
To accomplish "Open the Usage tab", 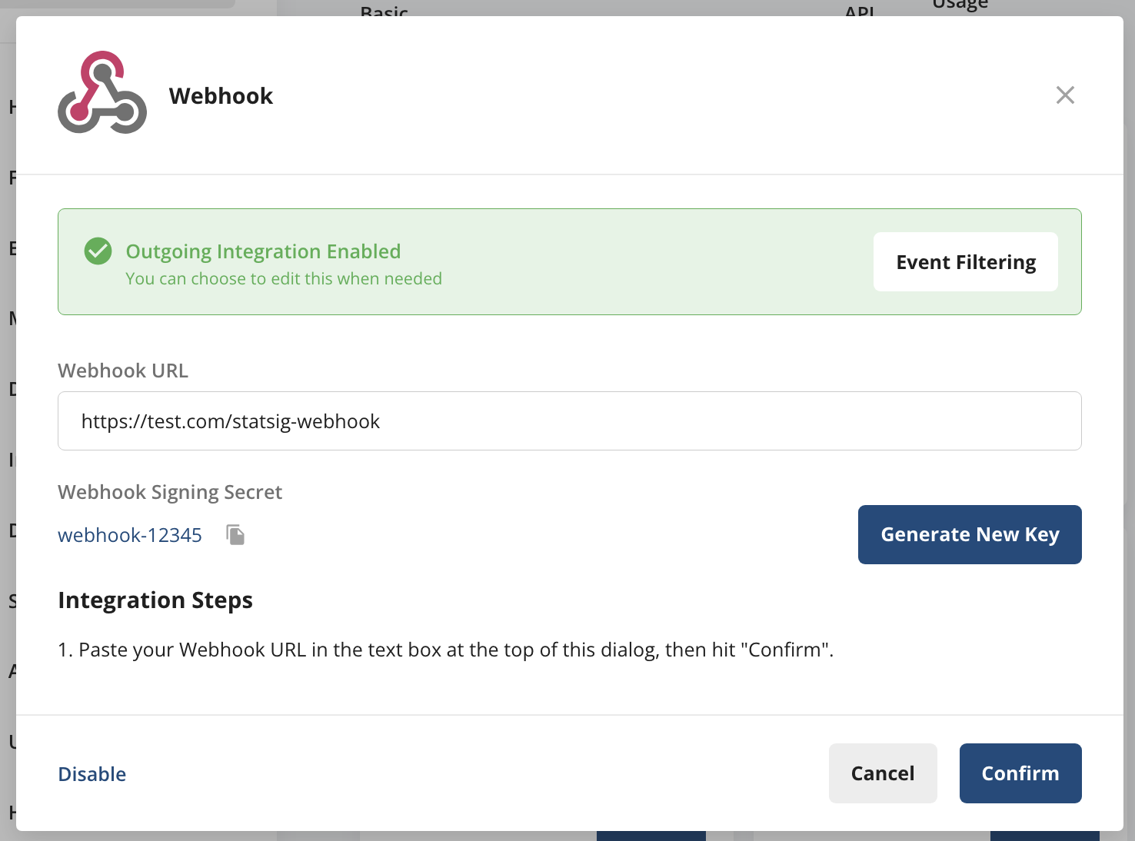I will [959, 6].
